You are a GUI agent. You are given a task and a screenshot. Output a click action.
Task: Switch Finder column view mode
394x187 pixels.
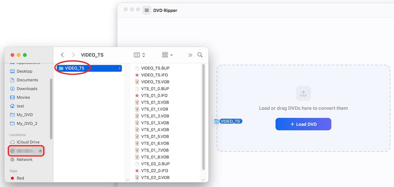click(x=140, y=55)
